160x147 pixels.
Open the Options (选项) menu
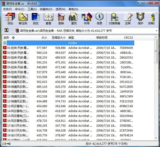coord(61,9)
